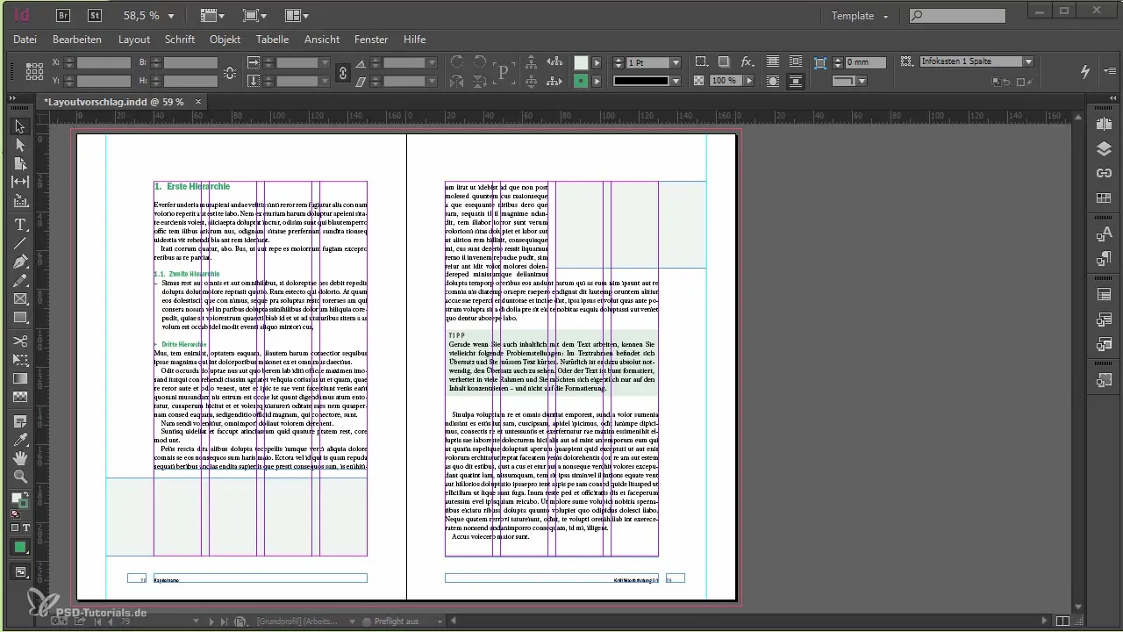Click the fill color swatch in control panel

click(x=581, y=62)
